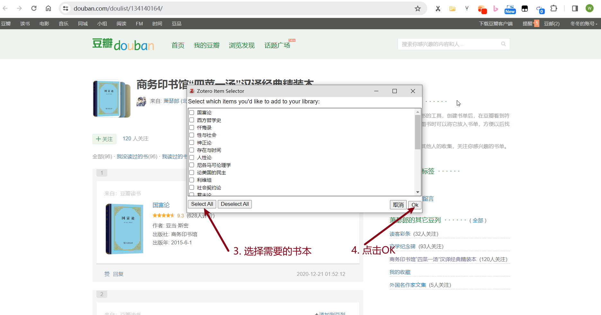Check the checkbox for 国富论
601x315 pixels.
(x=191, y=112)
